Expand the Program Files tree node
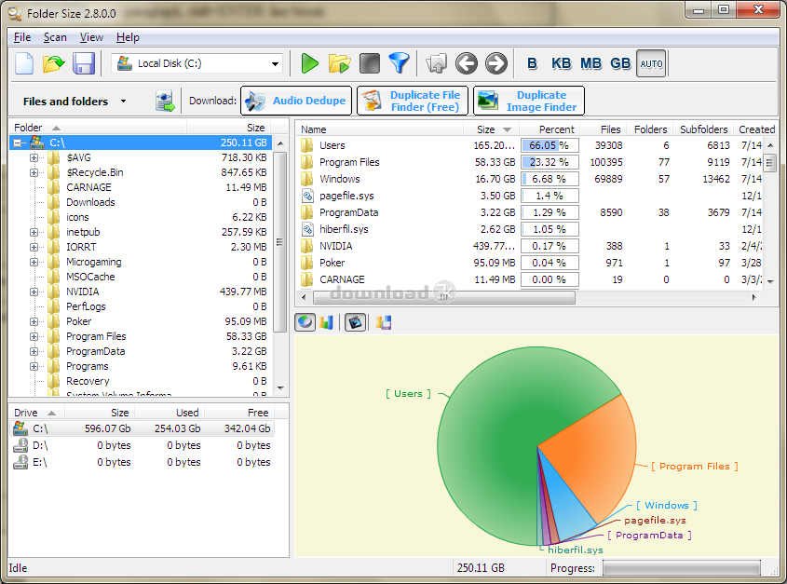Viewport: 787px width, 584px height. coord(34,336)
